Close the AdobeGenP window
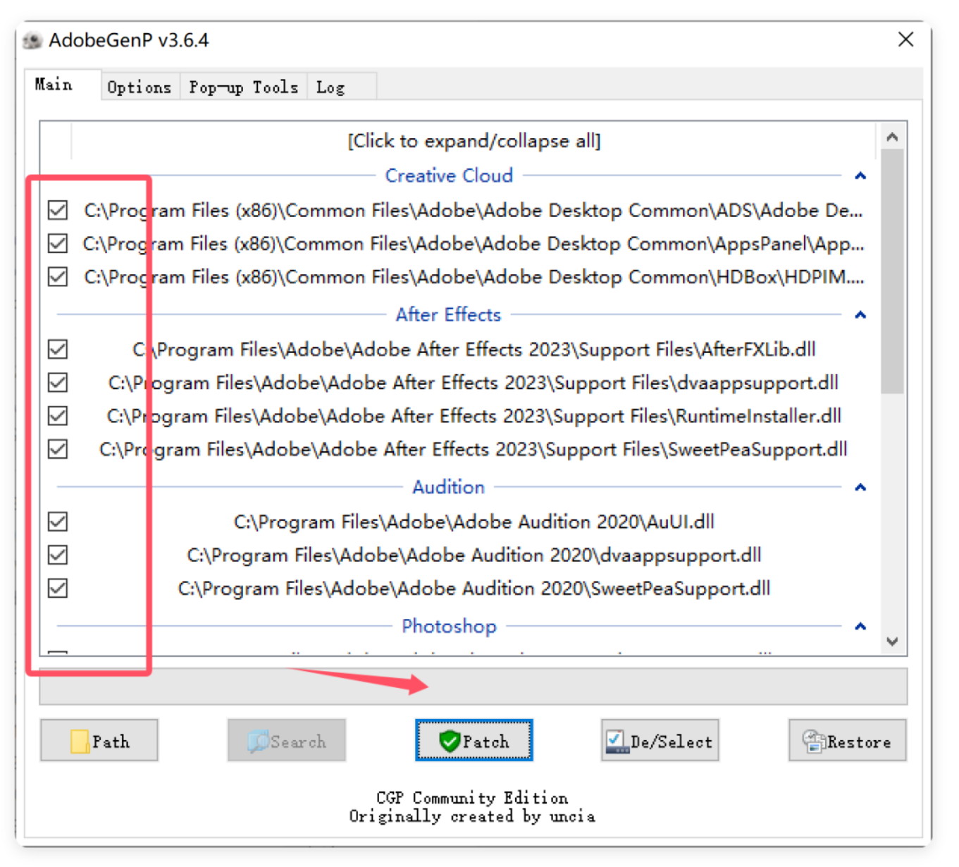 (x=906, y=39)
